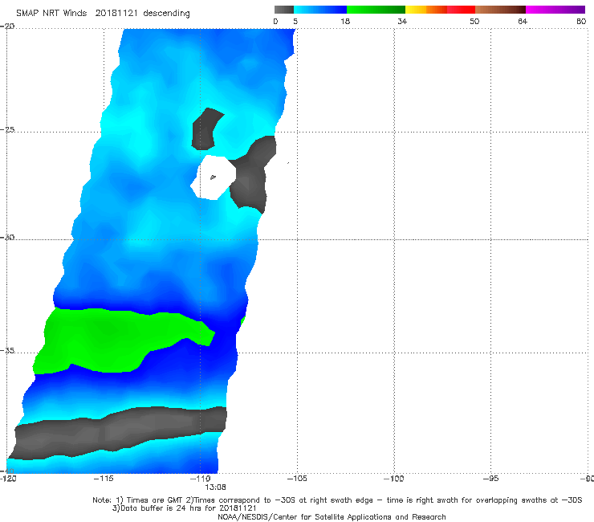Click the swath time label '13:08'
This screenshot has height=522, width=594.
[216, 487]
